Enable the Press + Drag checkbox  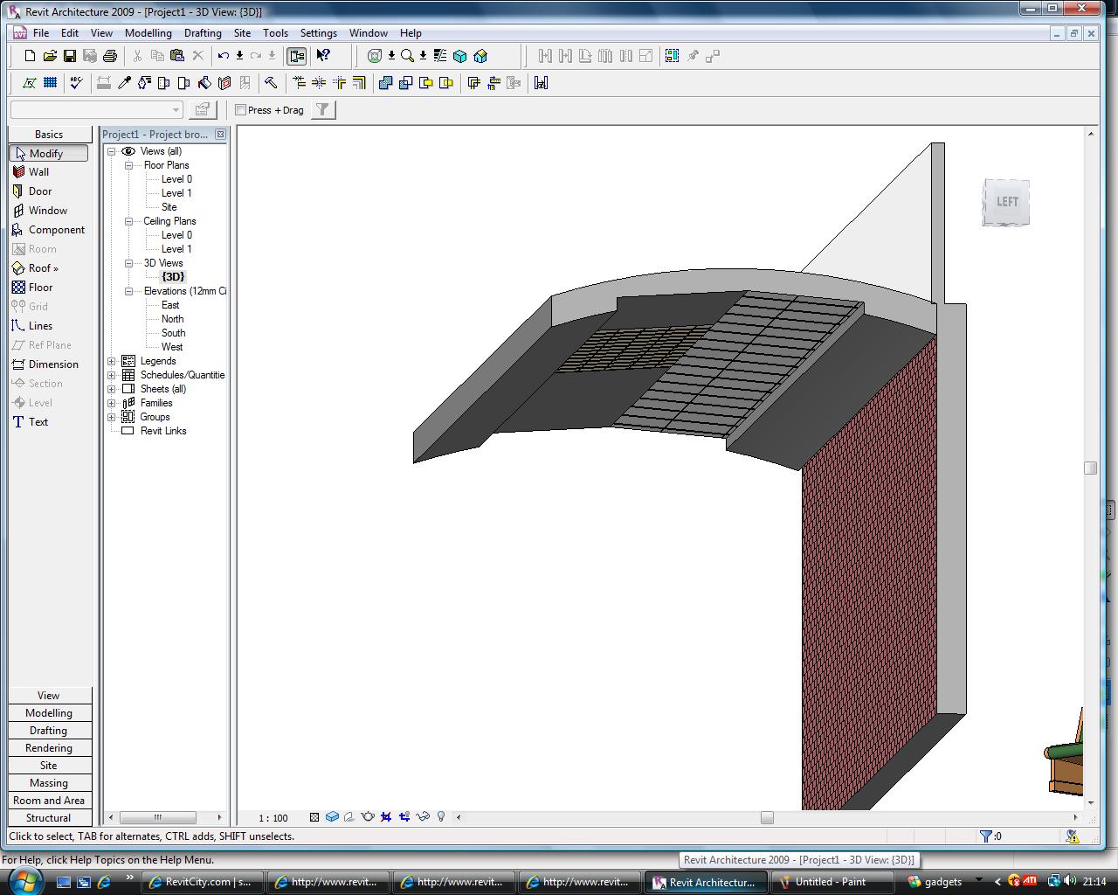coord(241,110)
